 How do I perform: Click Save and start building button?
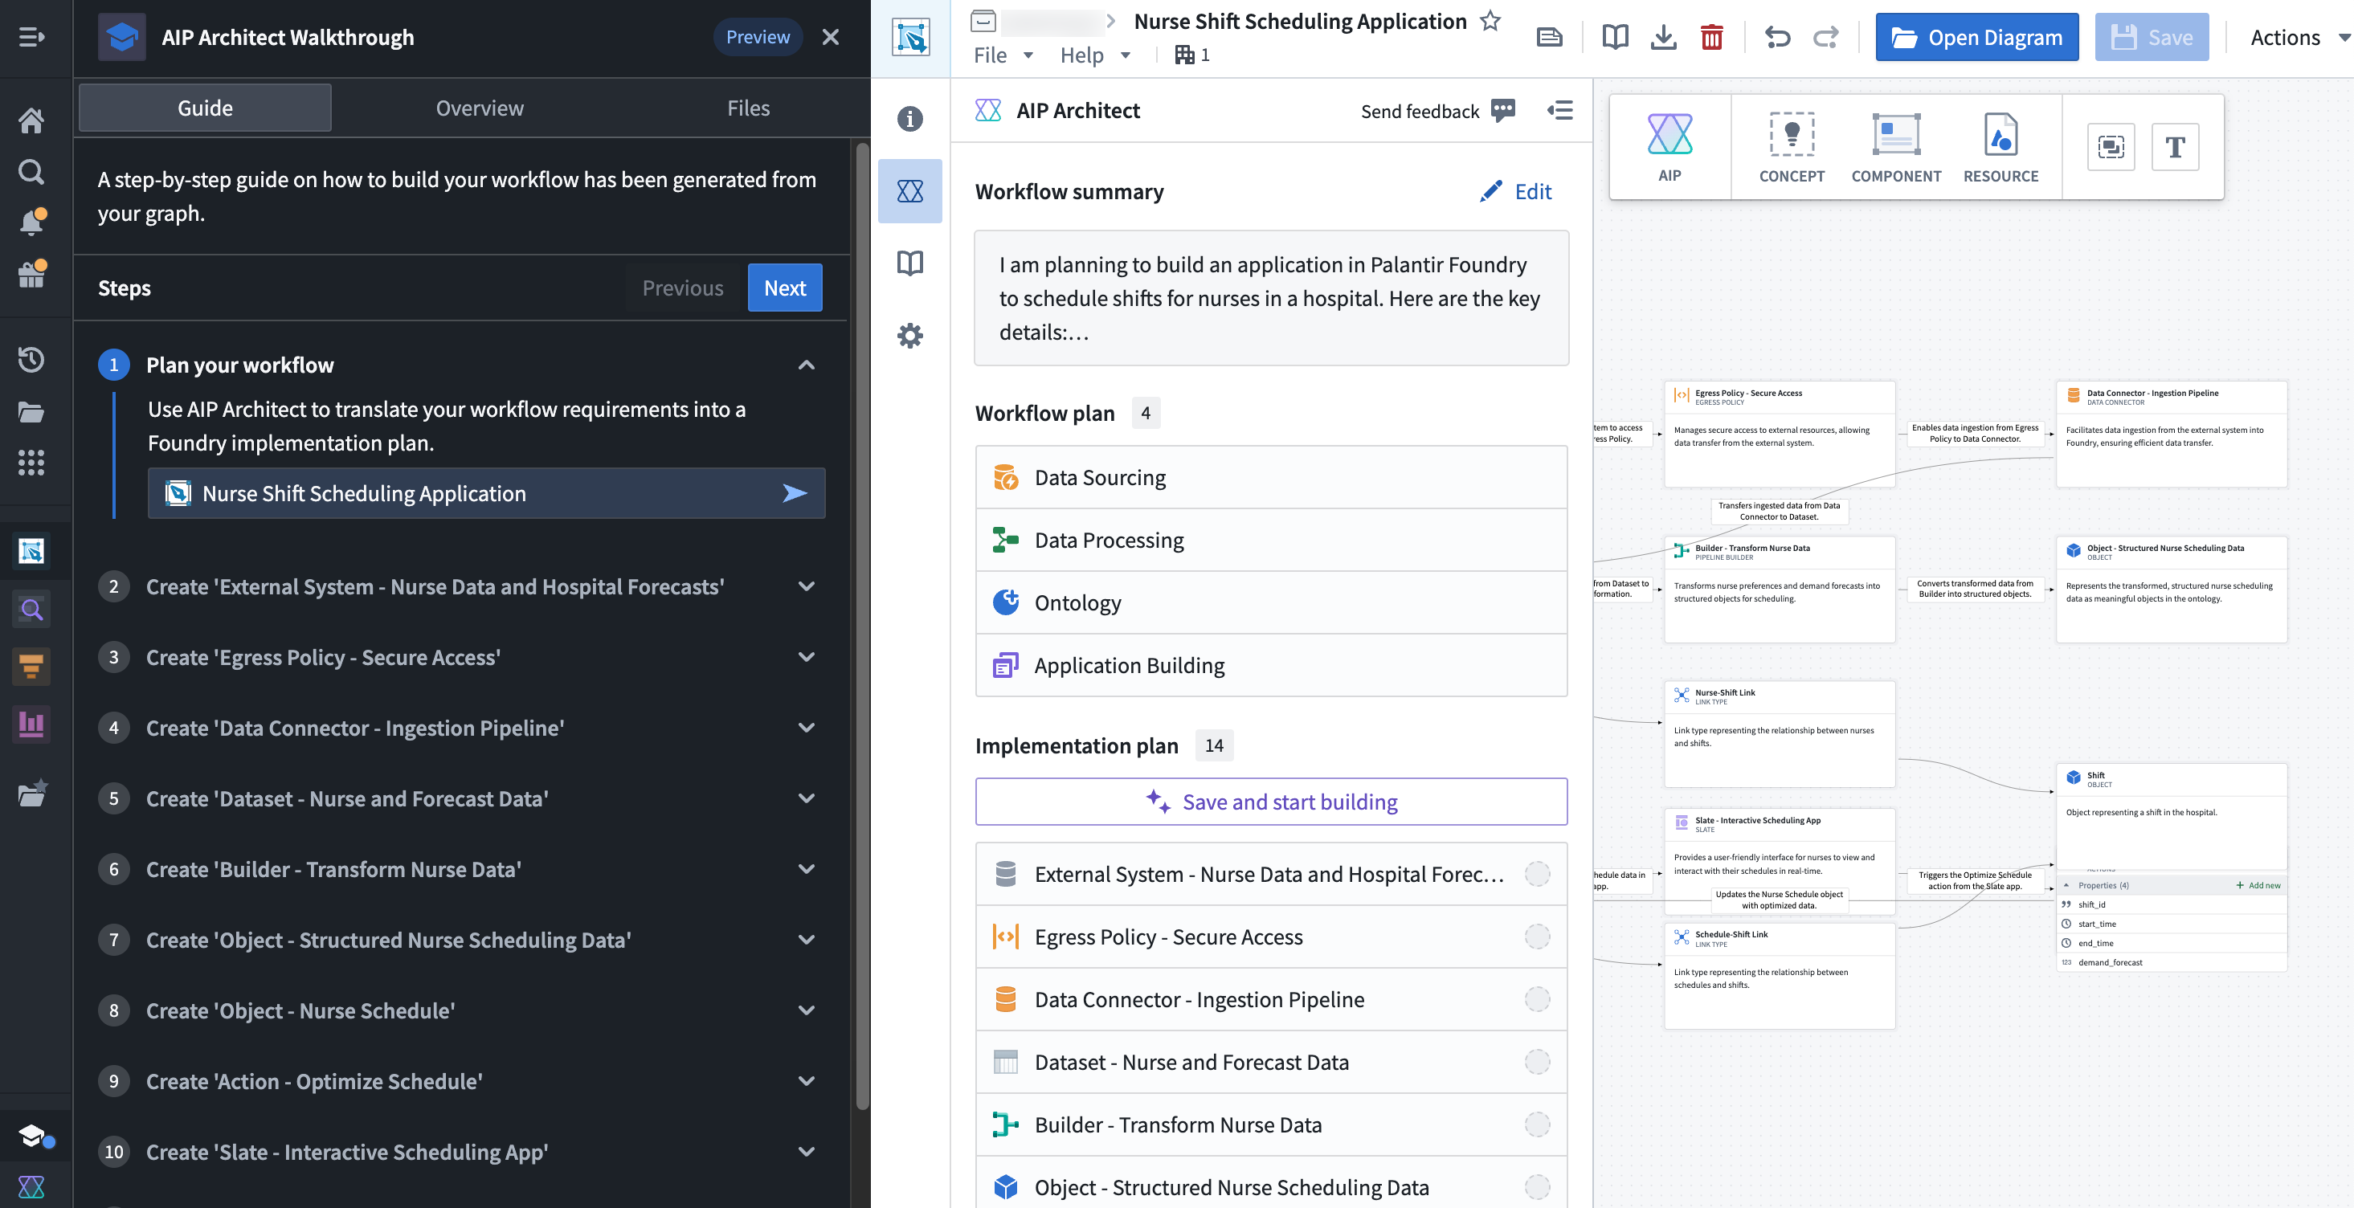[1271, 800]
